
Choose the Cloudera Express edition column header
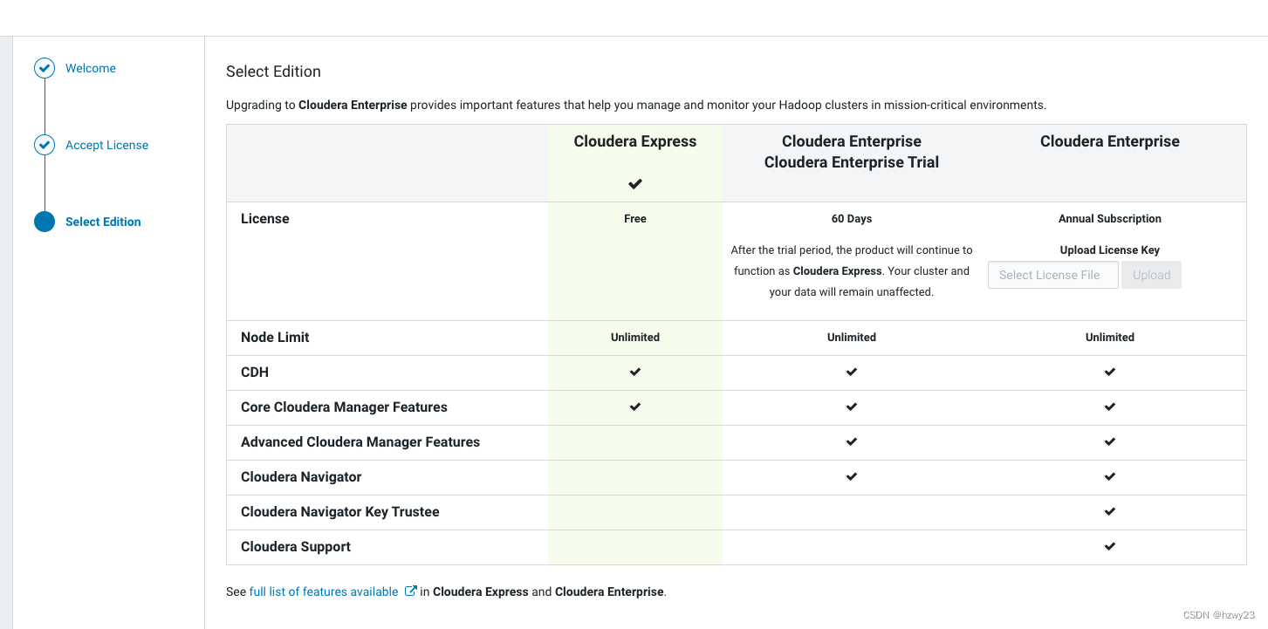[635, 141]
